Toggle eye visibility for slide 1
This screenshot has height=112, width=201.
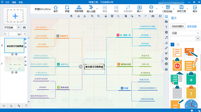[26, 47]
